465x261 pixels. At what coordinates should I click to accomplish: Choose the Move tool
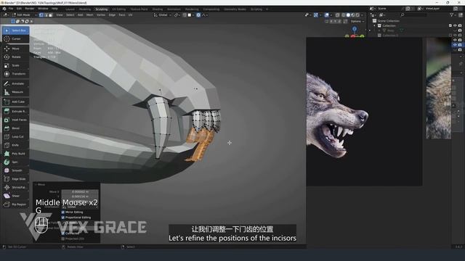click(16, 49)
